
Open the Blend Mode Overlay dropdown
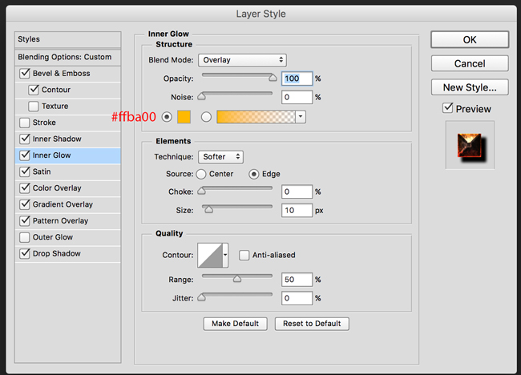click(242, 60)
